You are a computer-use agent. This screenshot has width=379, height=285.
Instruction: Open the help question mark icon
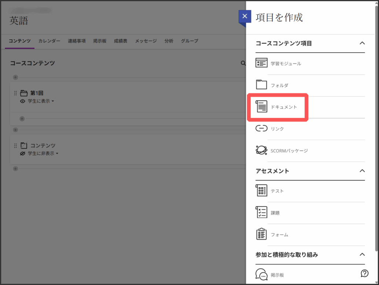(x=364, y=274)
